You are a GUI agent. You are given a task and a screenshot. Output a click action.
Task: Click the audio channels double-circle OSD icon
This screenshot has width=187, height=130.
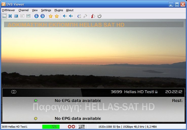[14, 92]
